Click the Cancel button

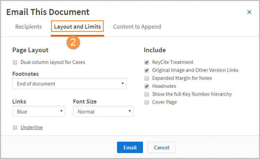point(161,147)
